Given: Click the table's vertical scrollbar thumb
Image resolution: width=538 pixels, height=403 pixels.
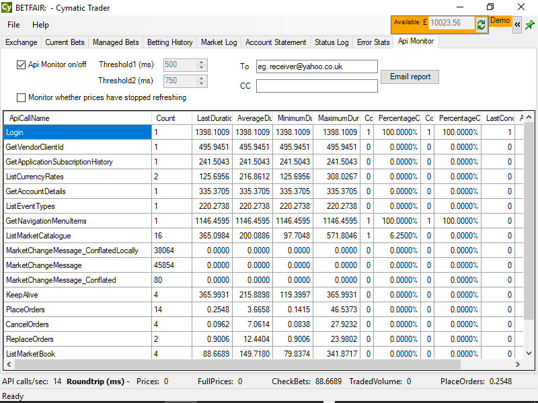Looking at the screenshot, I should [x=529, y=221].
